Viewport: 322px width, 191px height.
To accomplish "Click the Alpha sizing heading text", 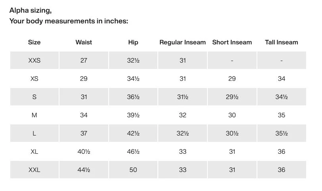I will (31, 10).
